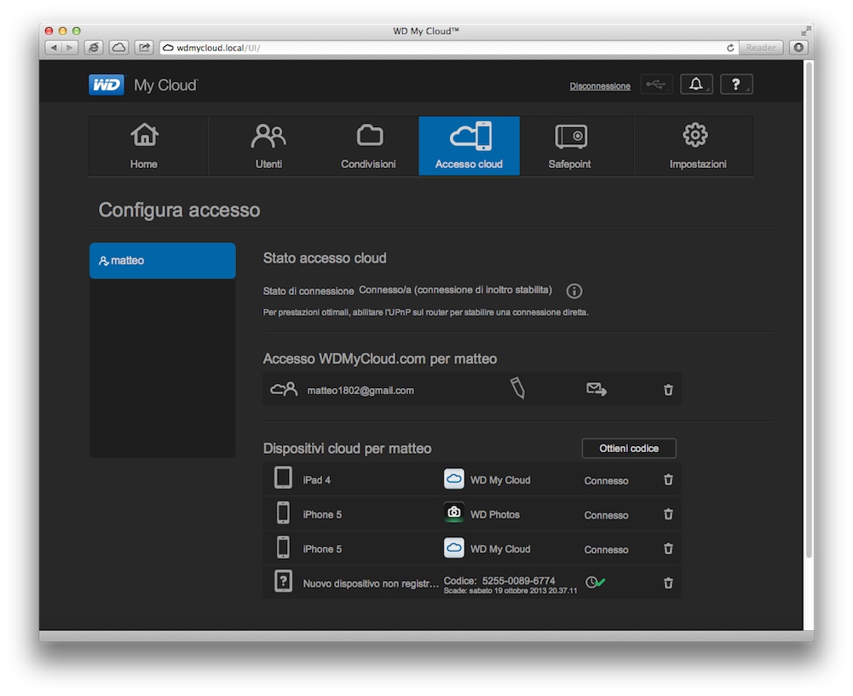
Task: Open the browser downloads button
Action: 798,48
